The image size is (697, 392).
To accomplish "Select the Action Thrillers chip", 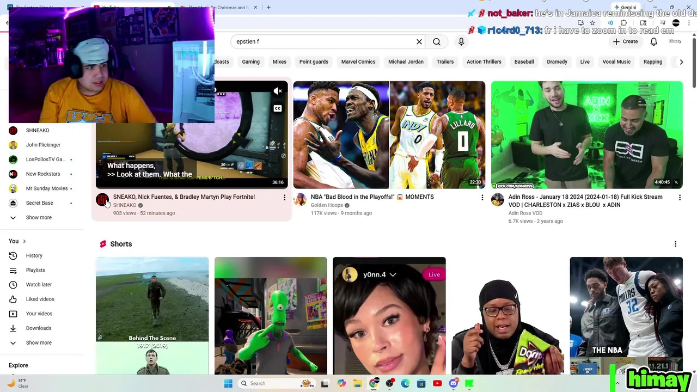I will click(484, 62).
